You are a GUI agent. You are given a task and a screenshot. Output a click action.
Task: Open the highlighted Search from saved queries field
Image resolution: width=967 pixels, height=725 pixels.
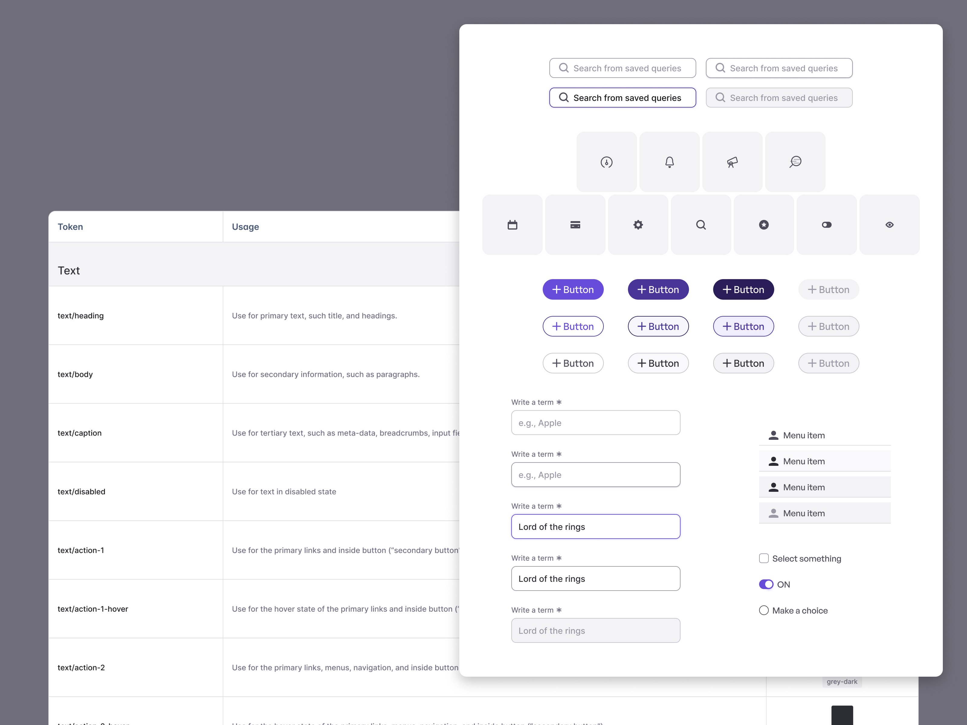pyautogui.click(x=622, y=98)
